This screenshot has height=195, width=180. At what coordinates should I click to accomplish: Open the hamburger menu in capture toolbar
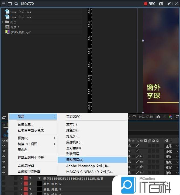tap(4, 4)
